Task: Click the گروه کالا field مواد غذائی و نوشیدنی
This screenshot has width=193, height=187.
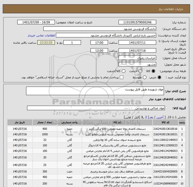Action: [x=96, y=108]
